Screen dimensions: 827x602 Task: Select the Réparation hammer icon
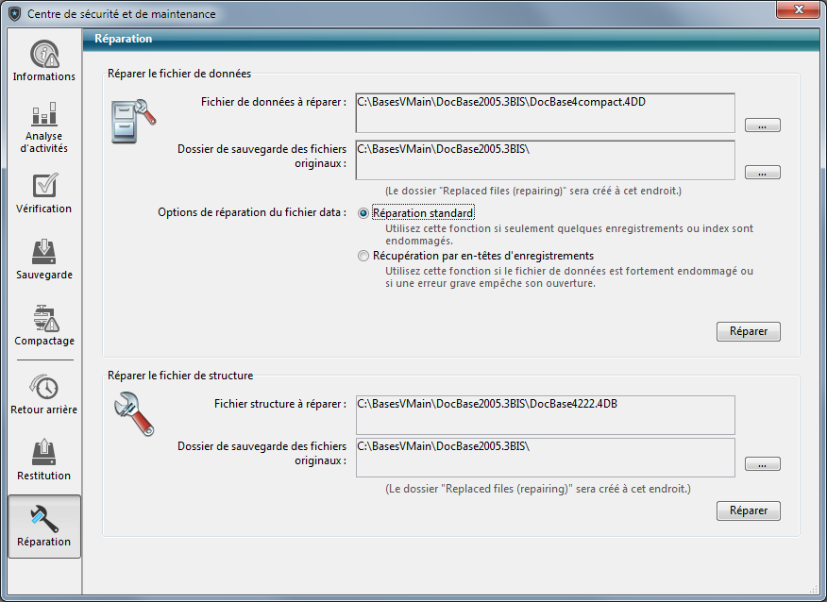click(44, 519)
